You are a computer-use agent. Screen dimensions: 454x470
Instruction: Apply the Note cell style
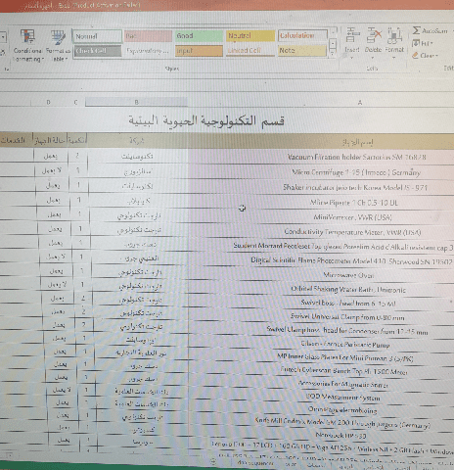pos(302,50)
